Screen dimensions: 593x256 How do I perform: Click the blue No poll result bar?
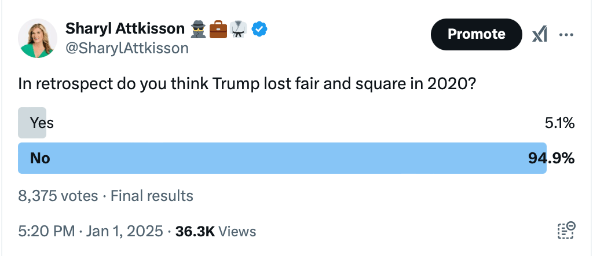(282, 158)
